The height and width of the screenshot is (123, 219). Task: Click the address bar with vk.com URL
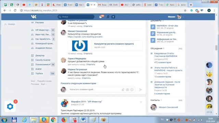pos(102,11)
